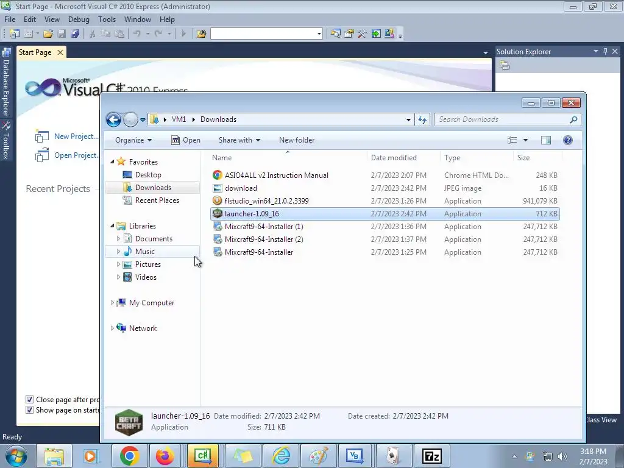Click the change view icon in Explorer
624x468 pixels.
click(512, 140)
